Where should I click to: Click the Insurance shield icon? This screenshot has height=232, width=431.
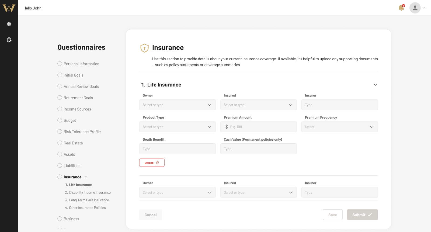pos(145,48)
